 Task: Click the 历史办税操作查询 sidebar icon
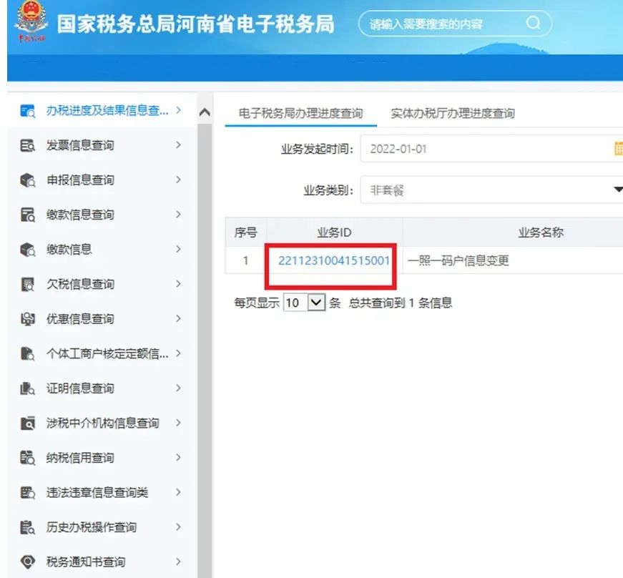(x=27, y=527)
